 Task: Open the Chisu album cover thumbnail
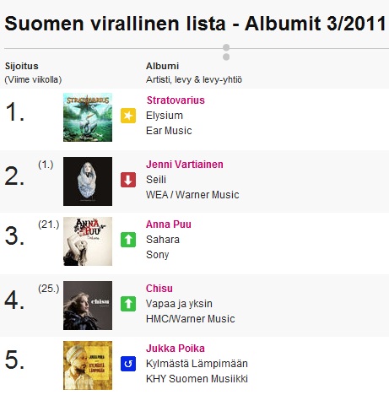coord(88,306)
